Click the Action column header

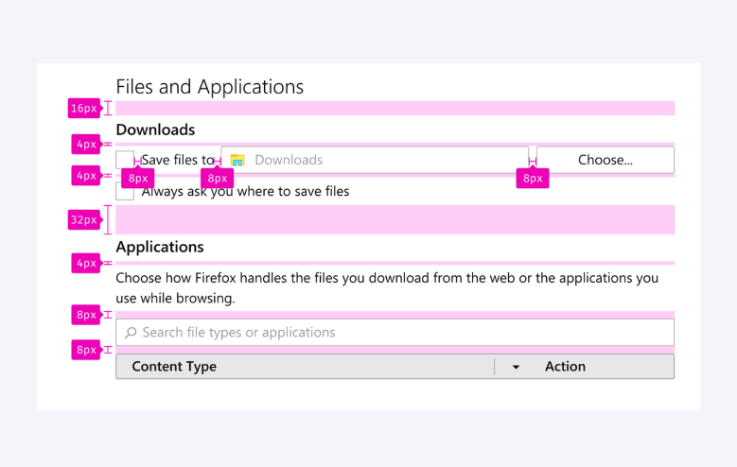(x=565, y=367)
